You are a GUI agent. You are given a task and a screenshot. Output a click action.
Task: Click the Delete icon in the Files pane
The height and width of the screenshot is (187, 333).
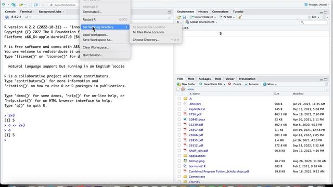pyautogui.click(x=229, y=84)
